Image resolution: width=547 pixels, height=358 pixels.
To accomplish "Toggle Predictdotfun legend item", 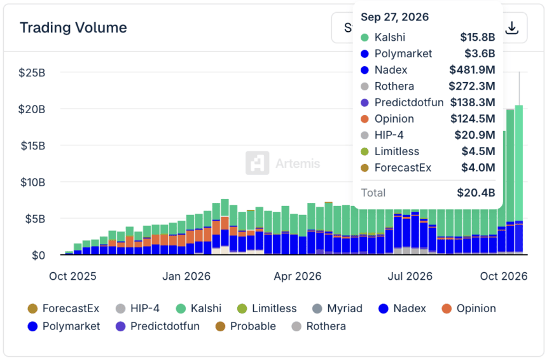I will [158, 326].
